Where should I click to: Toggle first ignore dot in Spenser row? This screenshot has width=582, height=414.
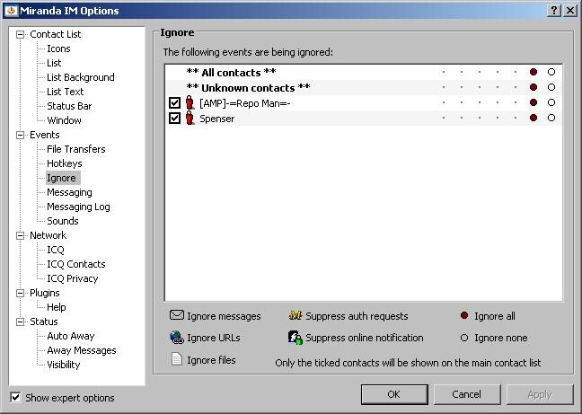click(x=443, y=118)
